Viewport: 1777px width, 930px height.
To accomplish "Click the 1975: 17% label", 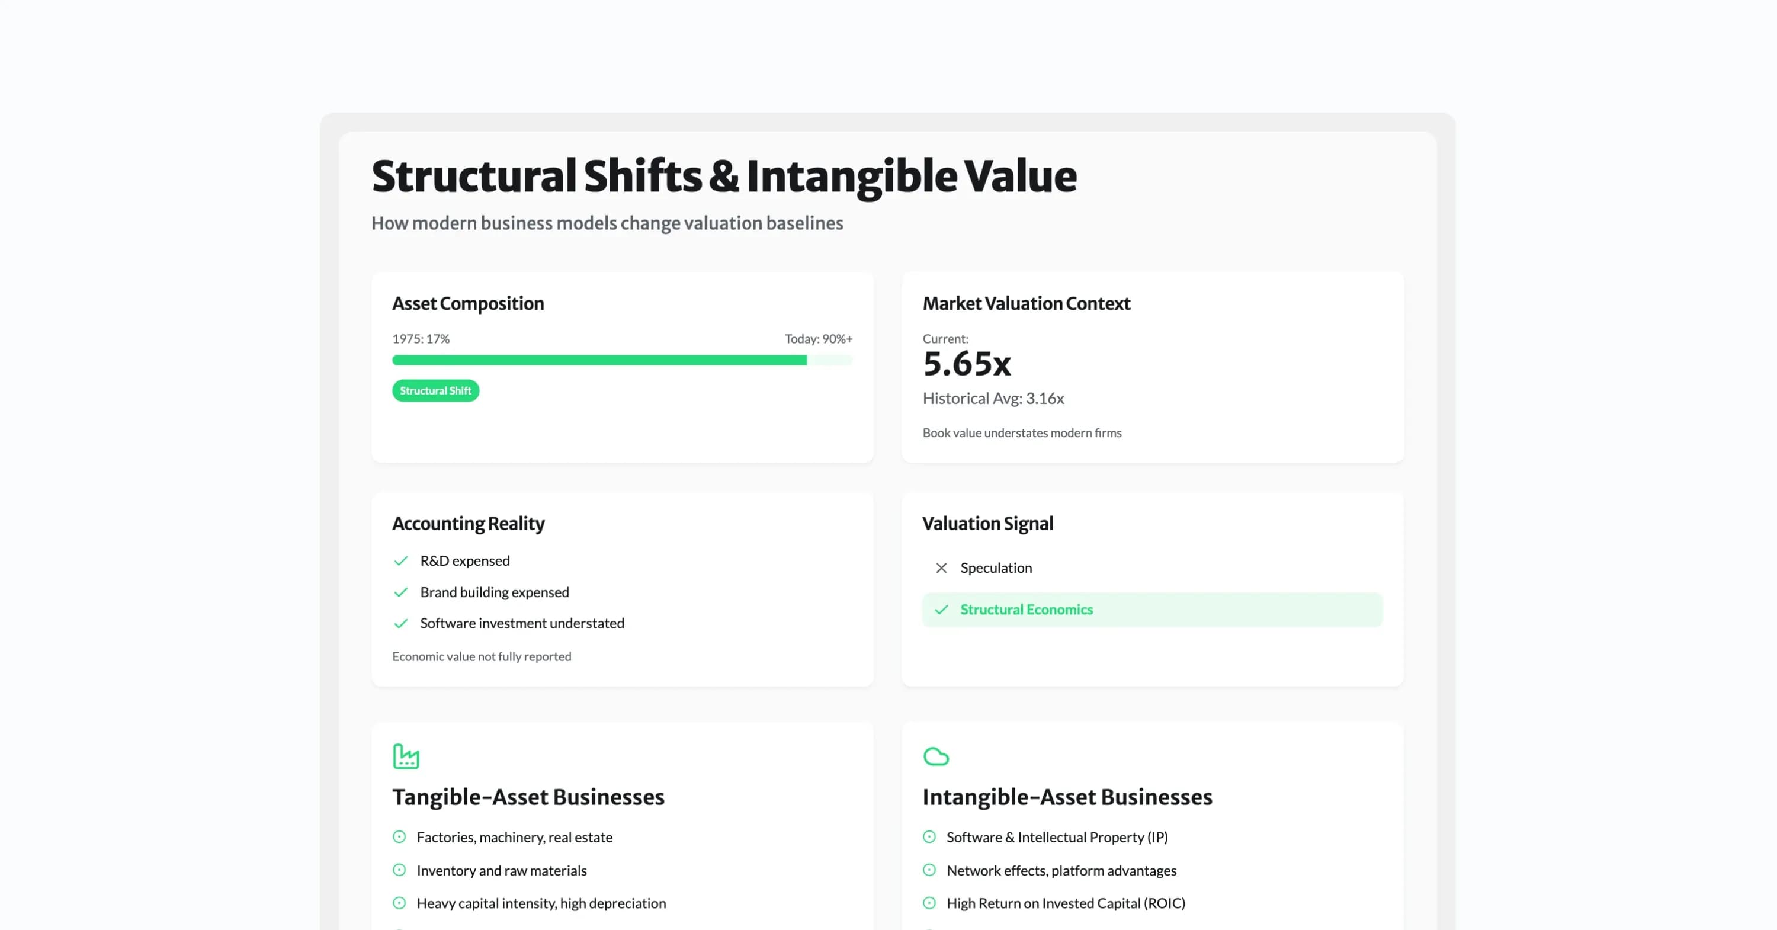I will (421, 339).
